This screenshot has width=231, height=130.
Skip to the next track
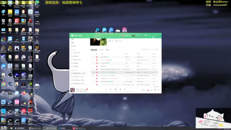pos(120,89)
